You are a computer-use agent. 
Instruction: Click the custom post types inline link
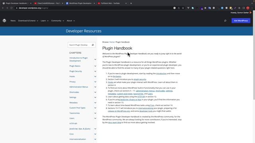point(125,94)
